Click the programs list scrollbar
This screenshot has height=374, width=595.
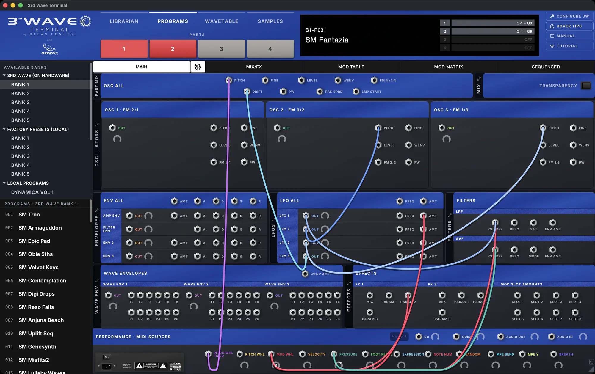click(x=91, y=211)
